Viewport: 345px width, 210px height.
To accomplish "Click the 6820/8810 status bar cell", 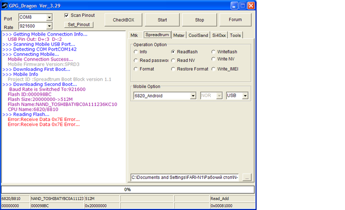I will point(16,199).
